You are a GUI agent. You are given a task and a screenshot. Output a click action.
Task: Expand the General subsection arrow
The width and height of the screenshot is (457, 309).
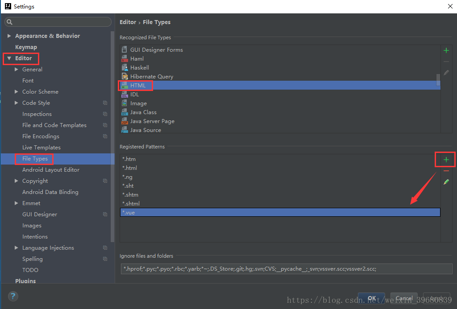point(17,69)
